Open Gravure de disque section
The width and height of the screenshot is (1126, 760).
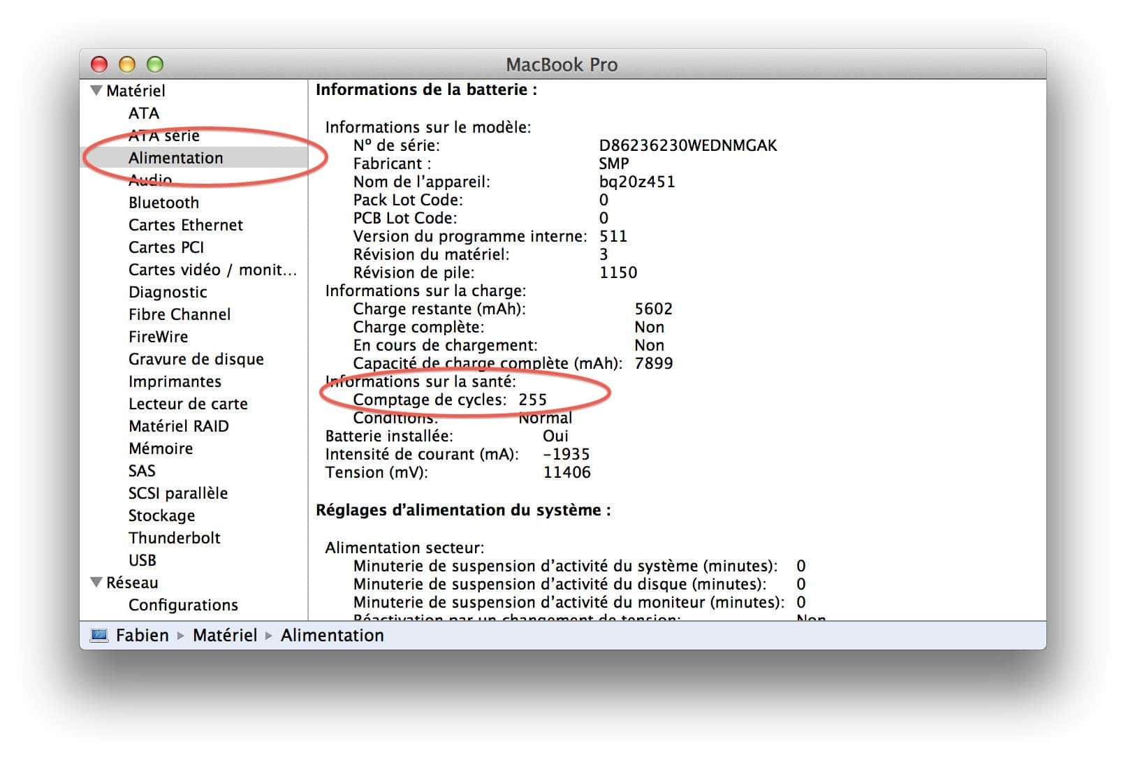[196, 359]
